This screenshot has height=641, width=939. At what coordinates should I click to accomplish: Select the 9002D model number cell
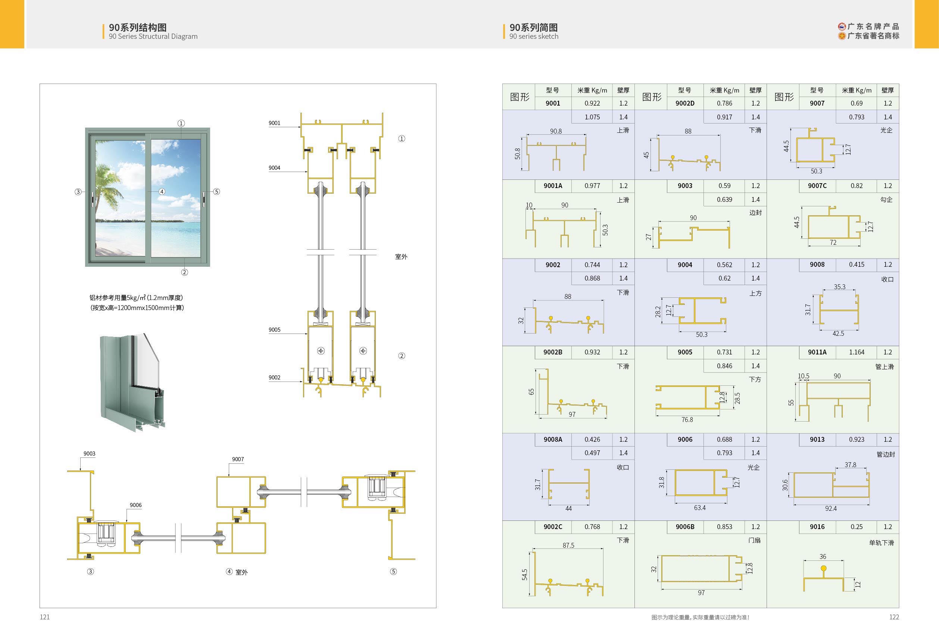[x=685, y=103]
